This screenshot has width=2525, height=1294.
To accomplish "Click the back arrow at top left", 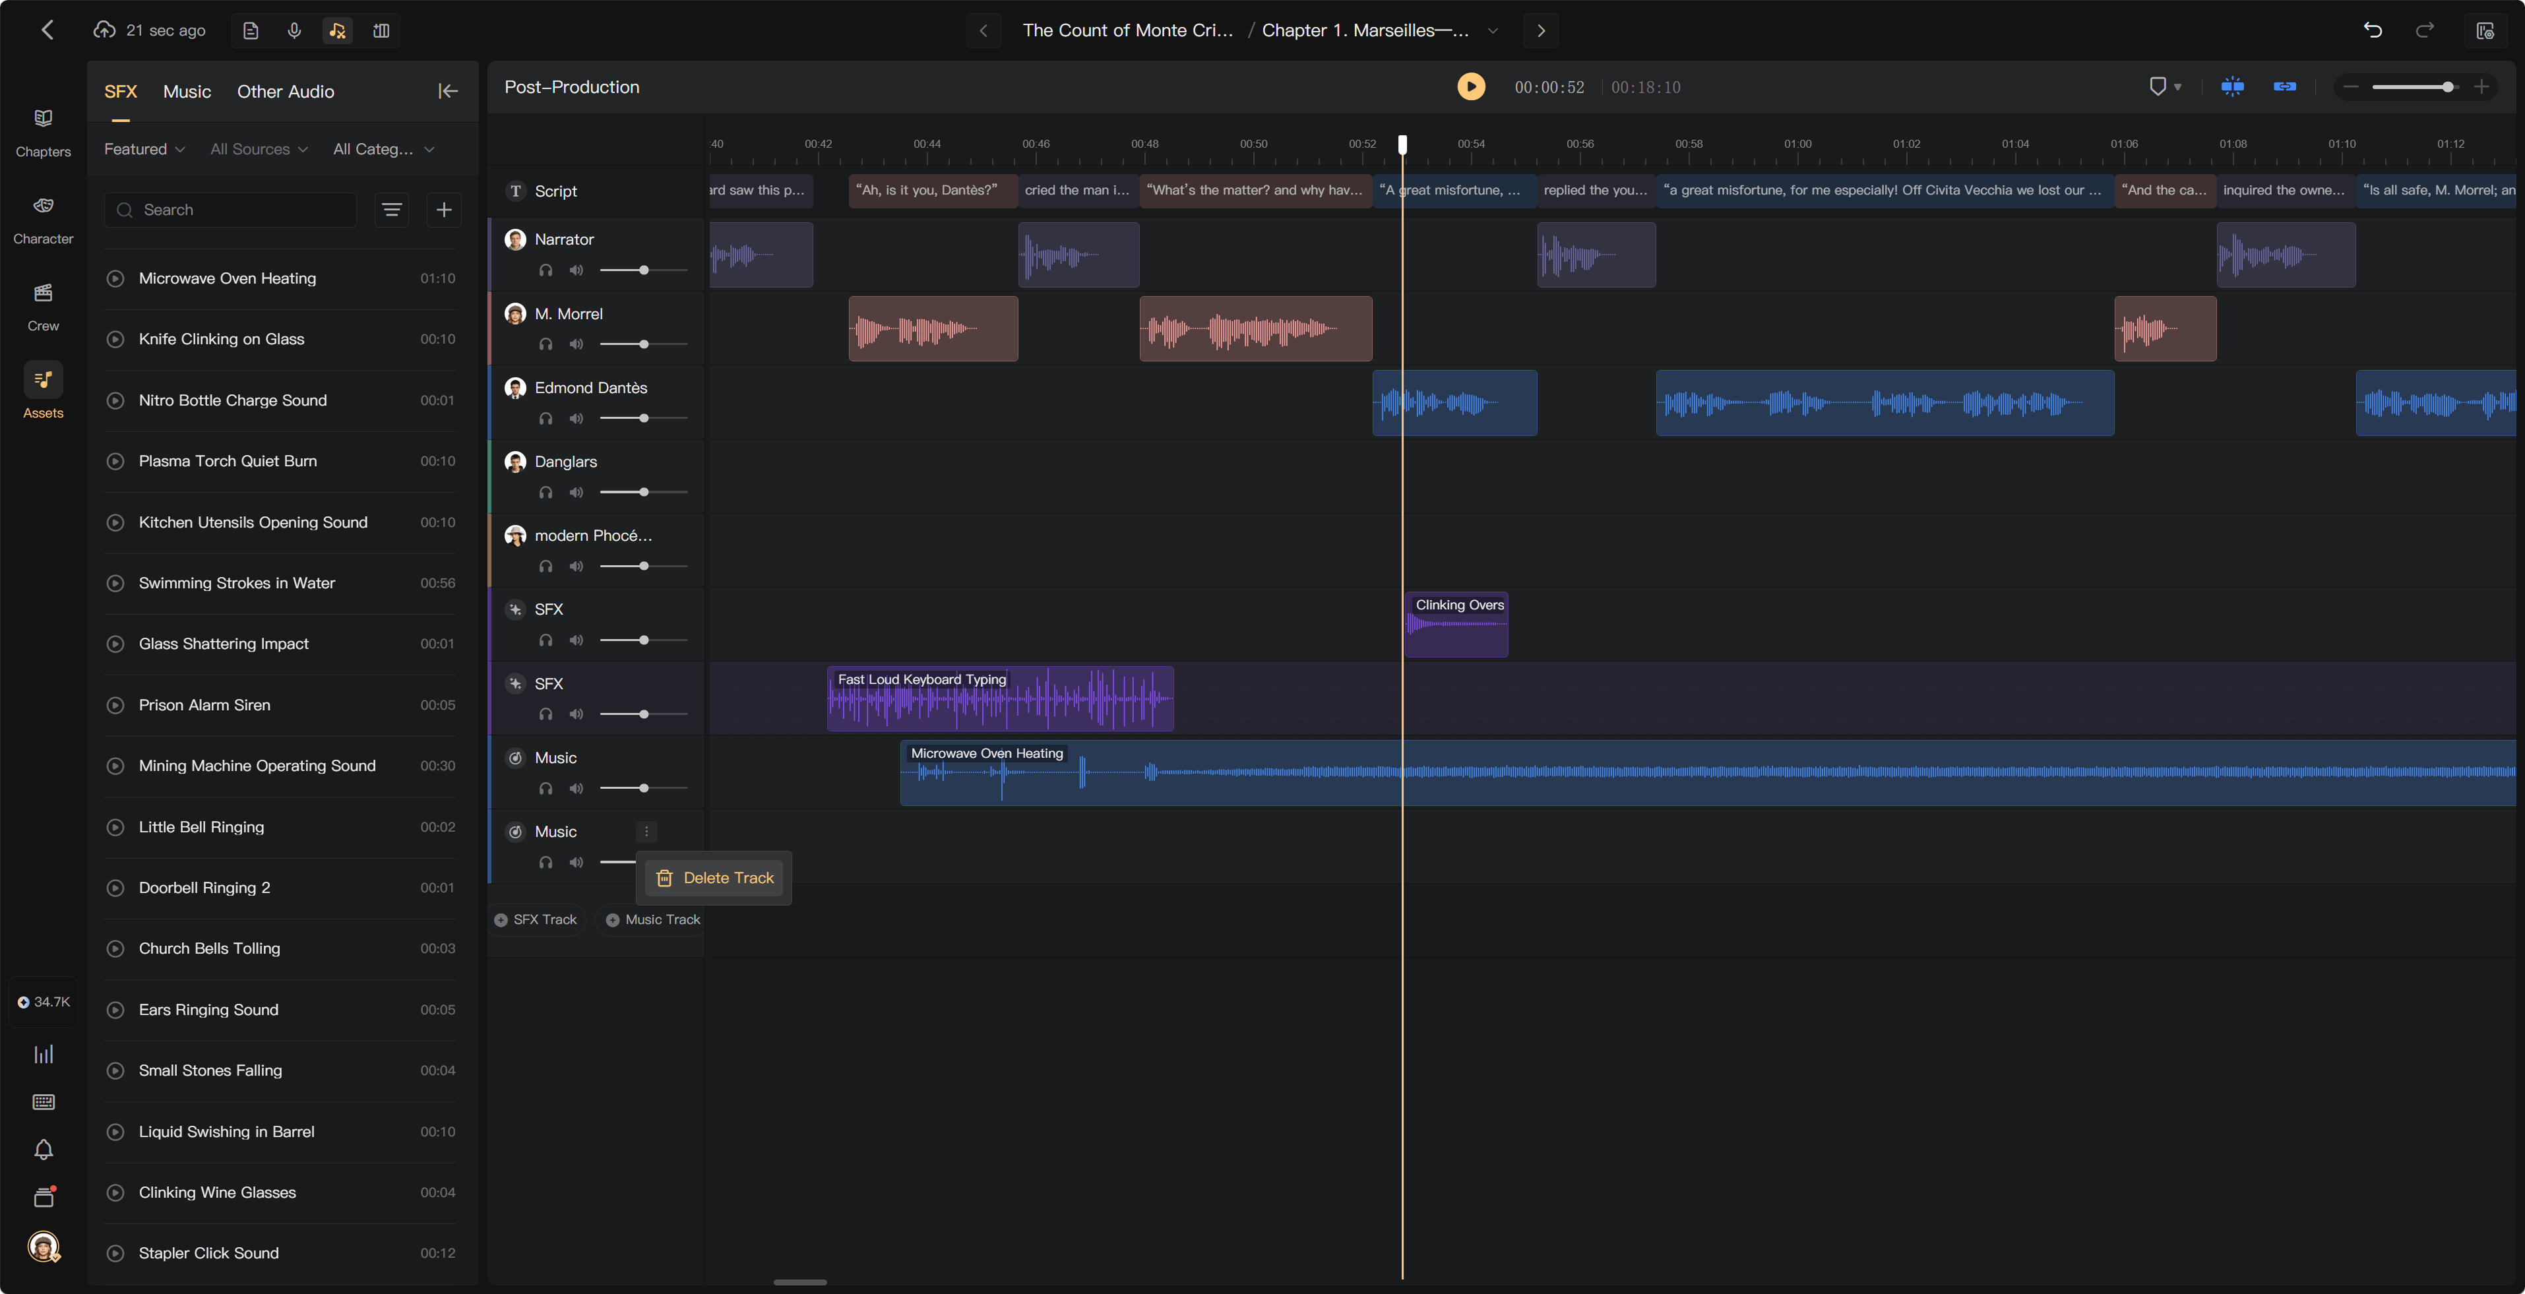I will point(47,30).
